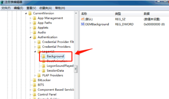Open the 帮助(H) menu
The height and width of the screenshot is (99, 169).
point(60,8)
